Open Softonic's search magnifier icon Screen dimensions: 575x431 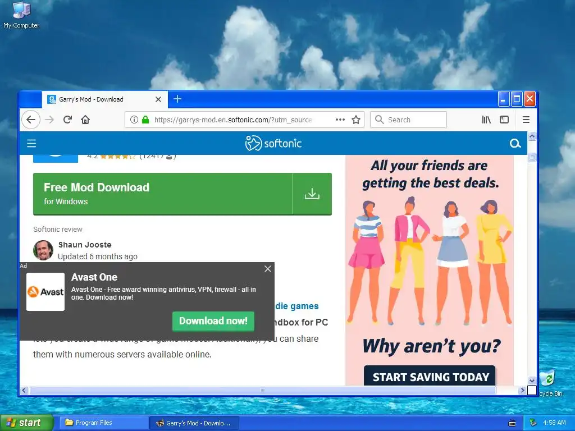(515, 143)
